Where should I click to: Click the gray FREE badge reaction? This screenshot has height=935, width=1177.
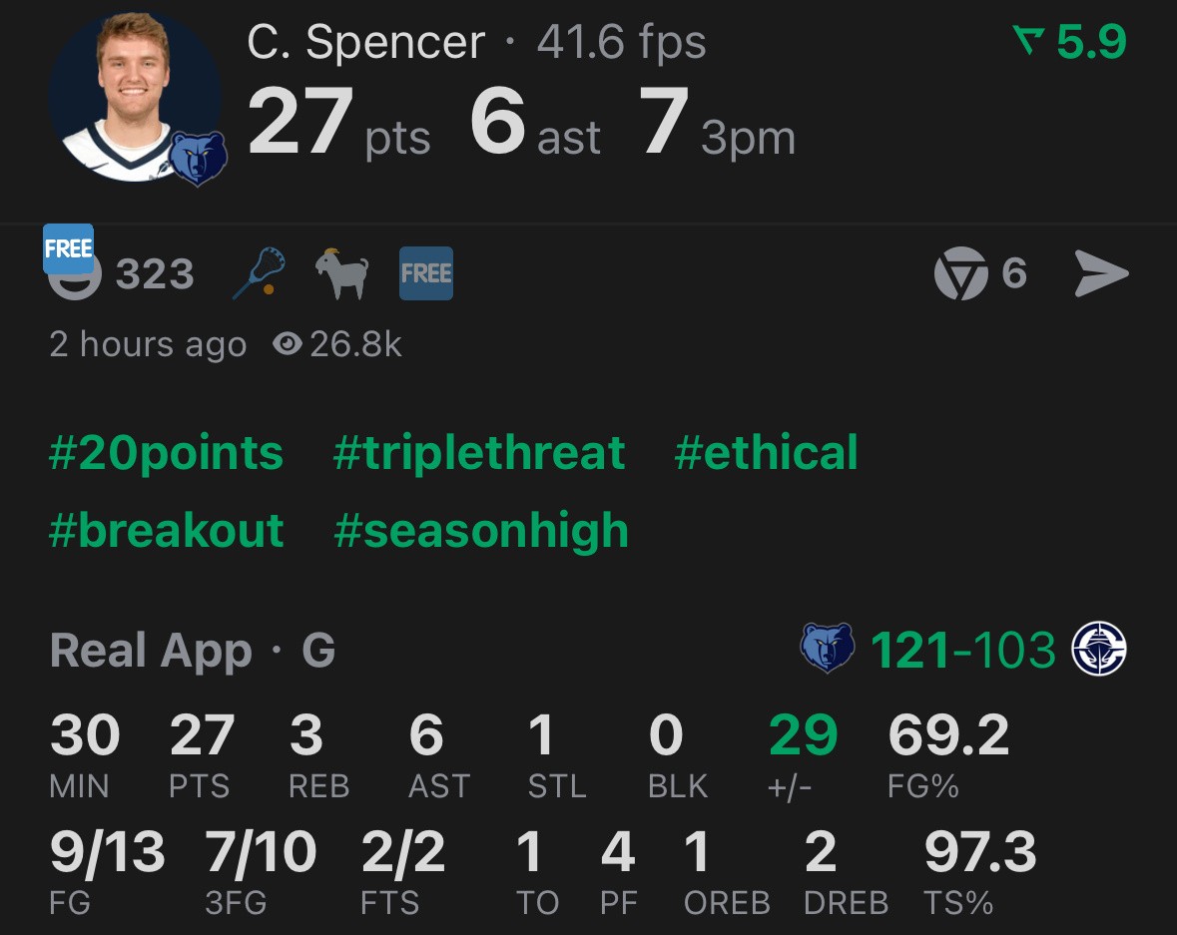coord(426,273)
